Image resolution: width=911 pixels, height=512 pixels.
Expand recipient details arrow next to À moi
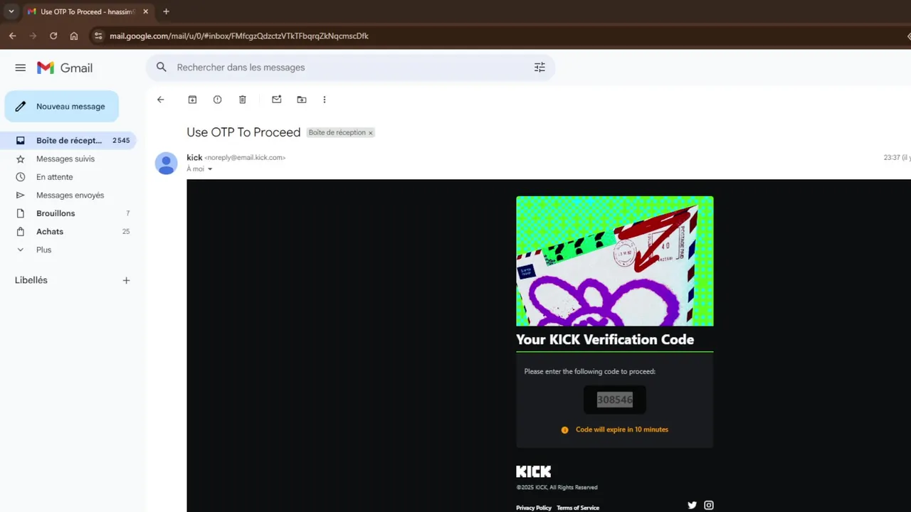click(210, 169)
